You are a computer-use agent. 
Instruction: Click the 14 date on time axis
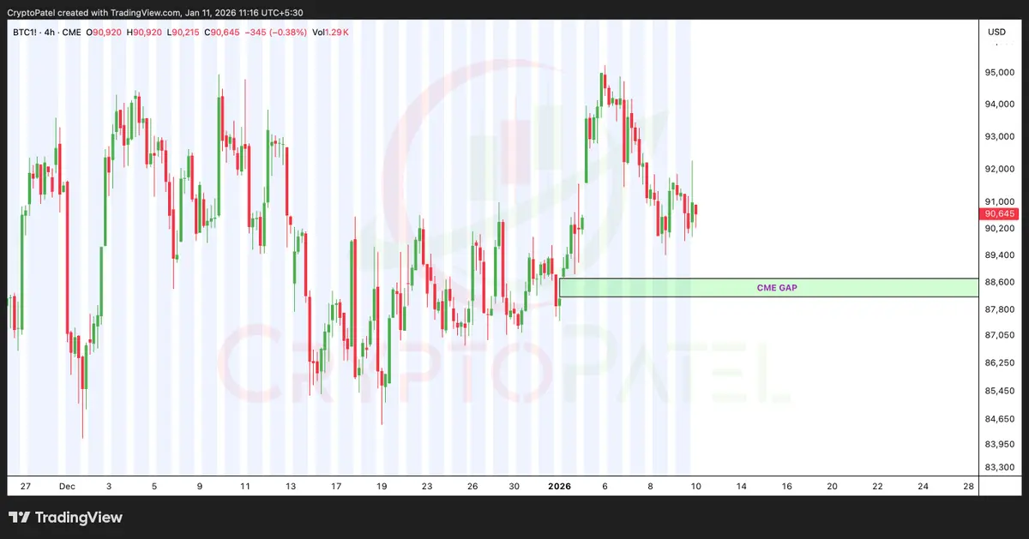coord(741,486)
